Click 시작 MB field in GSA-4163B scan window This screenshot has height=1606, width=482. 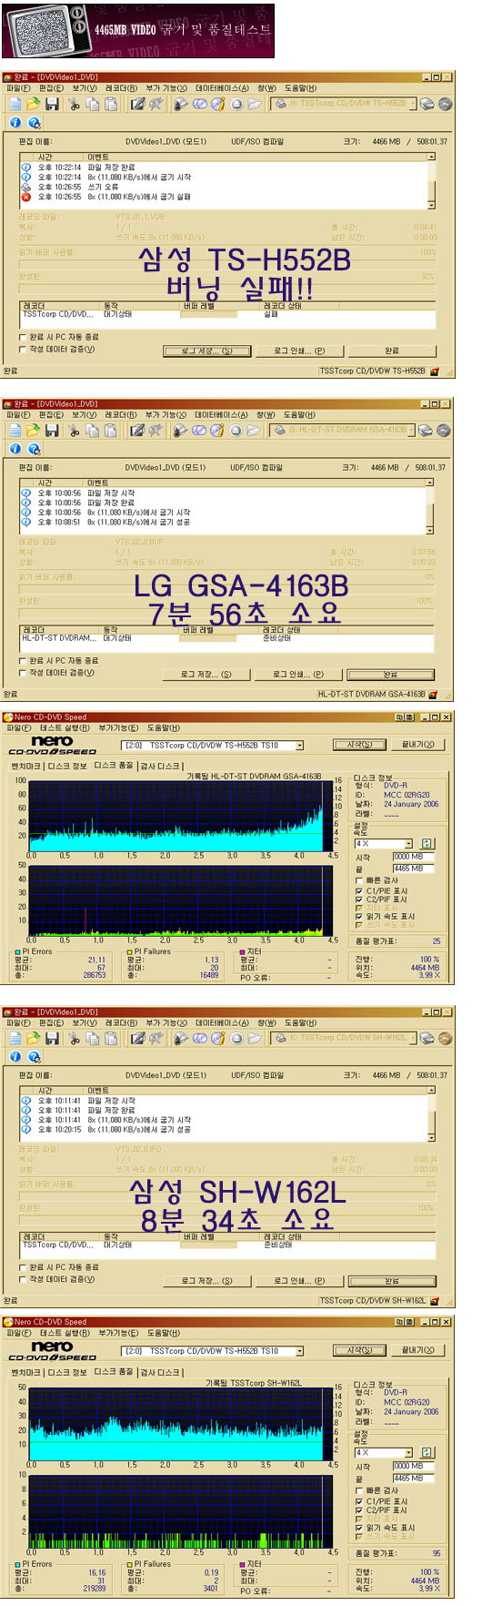[x=413, y=857]
